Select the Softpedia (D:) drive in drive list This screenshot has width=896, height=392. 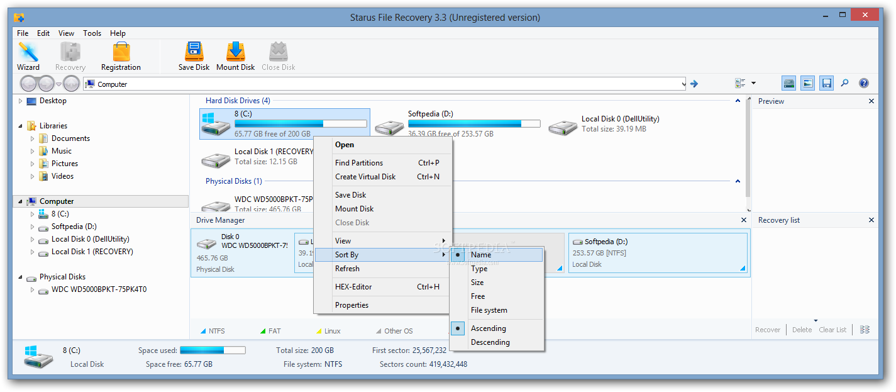tap(458, 124)
